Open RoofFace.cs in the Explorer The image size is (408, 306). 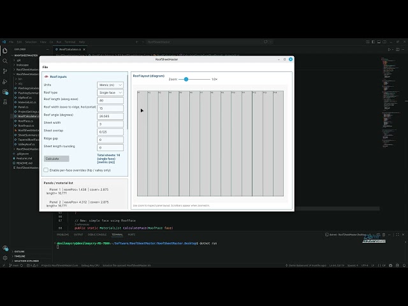(25, 121)
